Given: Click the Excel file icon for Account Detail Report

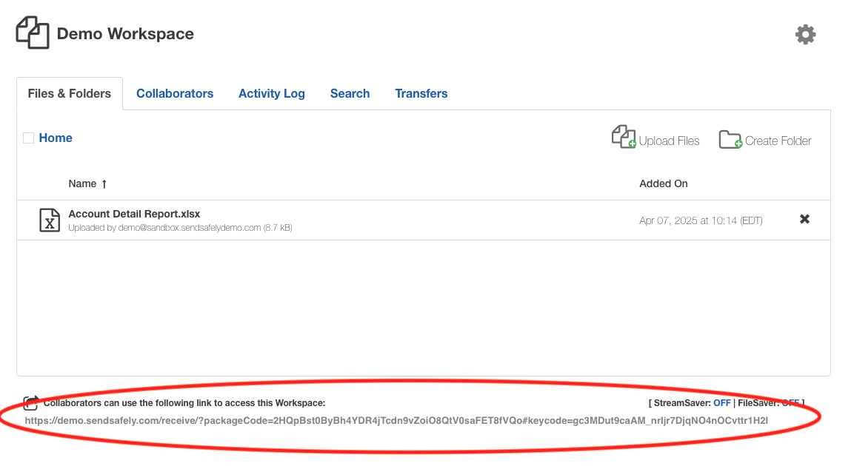Looking at the screenshot, I should (x=50, y=220).
